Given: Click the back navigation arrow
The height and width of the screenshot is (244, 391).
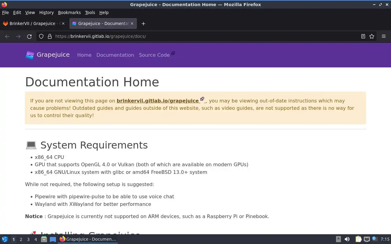Looking at the screenshot, I should [7, 36].
